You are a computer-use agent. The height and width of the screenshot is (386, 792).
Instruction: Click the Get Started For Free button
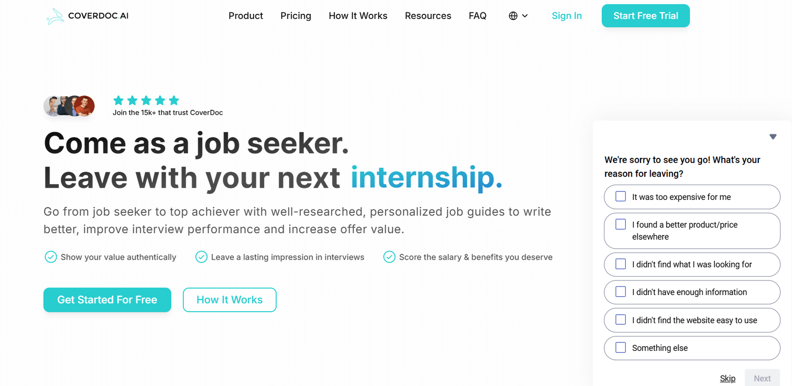[x=107, y=300]
